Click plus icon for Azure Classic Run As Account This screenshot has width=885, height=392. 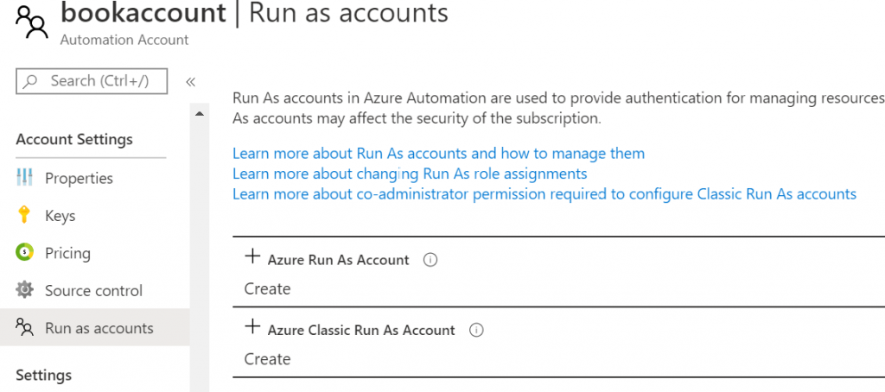tap(252, 326)
